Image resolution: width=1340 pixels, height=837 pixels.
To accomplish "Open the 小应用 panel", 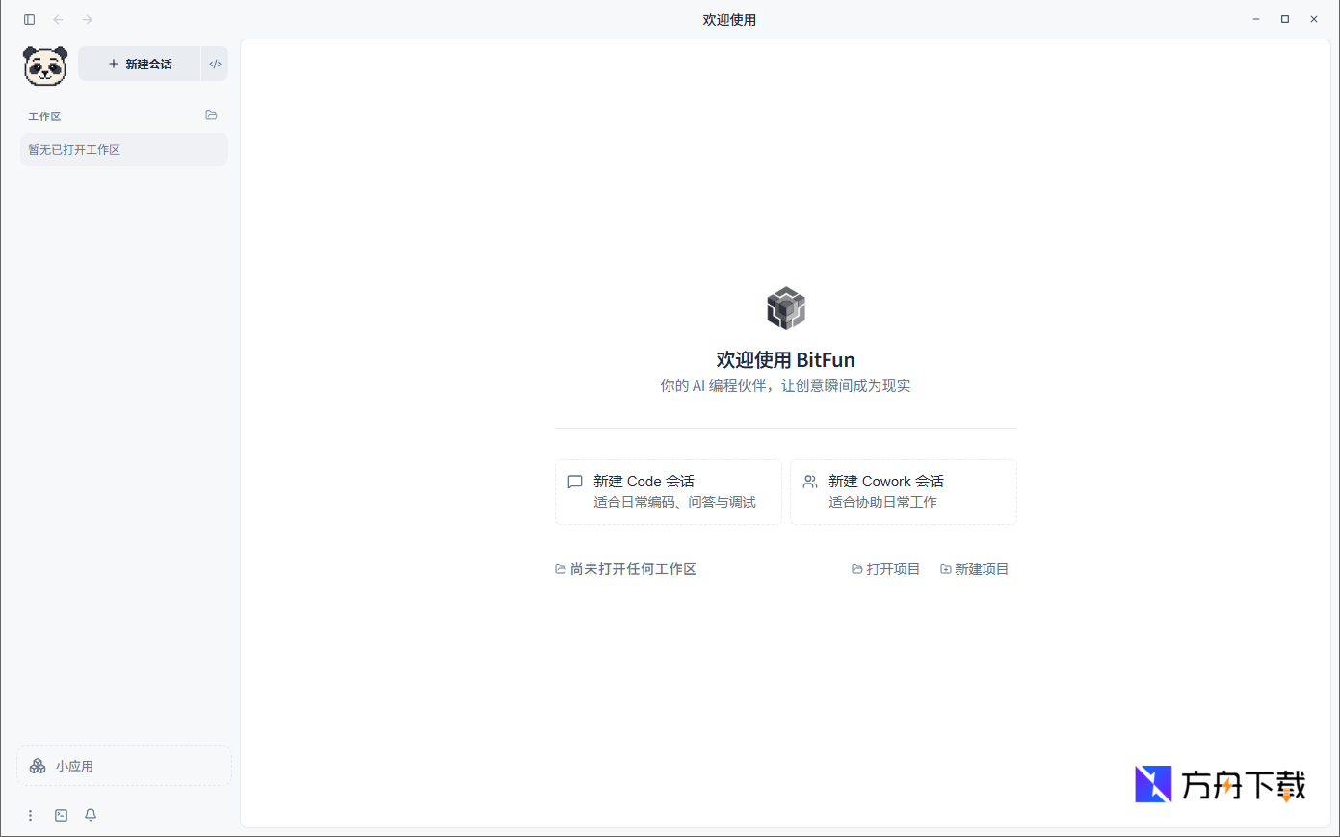I will [123, 766].
